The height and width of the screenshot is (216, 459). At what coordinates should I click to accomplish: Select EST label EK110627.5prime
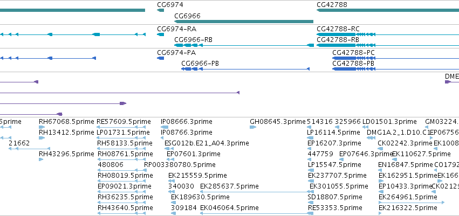coord(421,154)
